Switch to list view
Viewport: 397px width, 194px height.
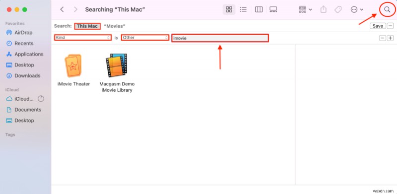[243, 9]
